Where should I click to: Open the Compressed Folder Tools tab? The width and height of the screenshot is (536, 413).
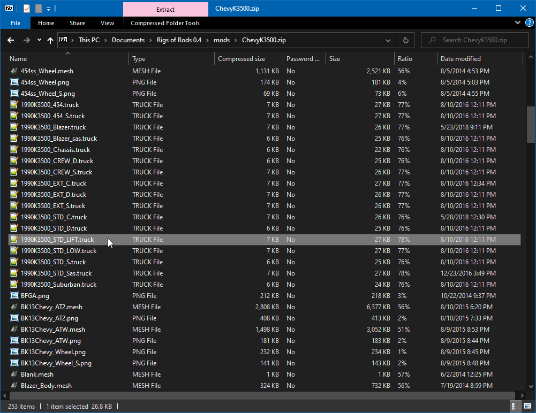point(165,23)
